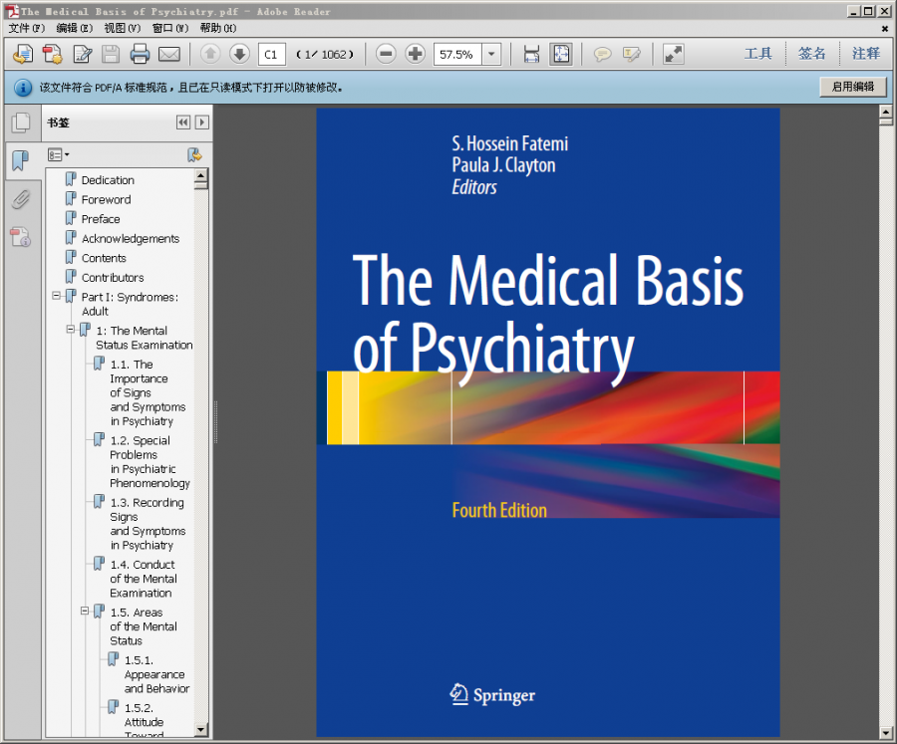Image resolution: width=897 pixels, height=744 pixels.
Task: Select 1.5.2. Attitude bookmark
Action: coord(145,722)
